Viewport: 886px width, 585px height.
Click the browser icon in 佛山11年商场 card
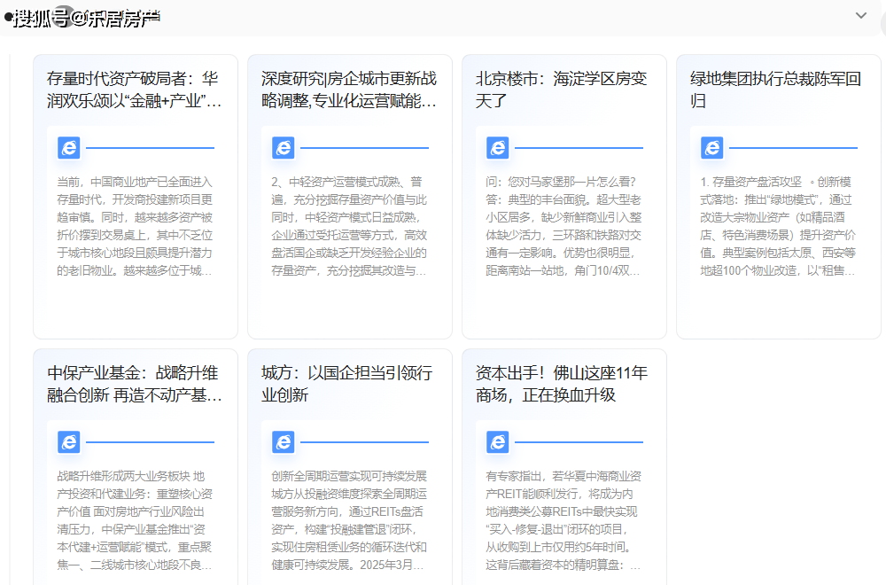[x=498, y=441]
